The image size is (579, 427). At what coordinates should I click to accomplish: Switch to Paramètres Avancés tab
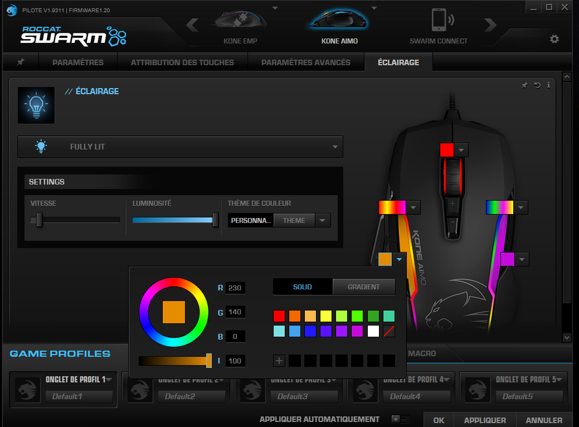point(306,62)
